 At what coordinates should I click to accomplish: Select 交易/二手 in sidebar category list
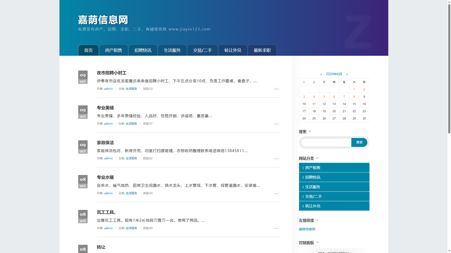pos(334,196)
